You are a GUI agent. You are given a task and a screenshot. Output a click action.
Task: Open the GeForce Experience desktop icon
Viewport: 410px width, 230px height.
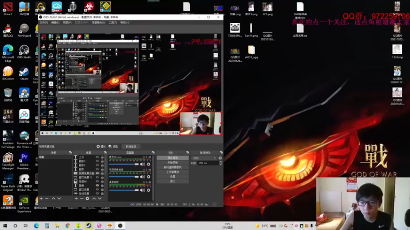point(24,204)
